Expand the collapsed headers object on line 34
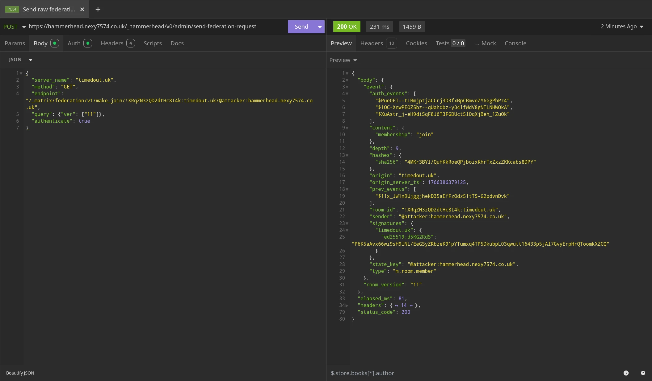 347,305
